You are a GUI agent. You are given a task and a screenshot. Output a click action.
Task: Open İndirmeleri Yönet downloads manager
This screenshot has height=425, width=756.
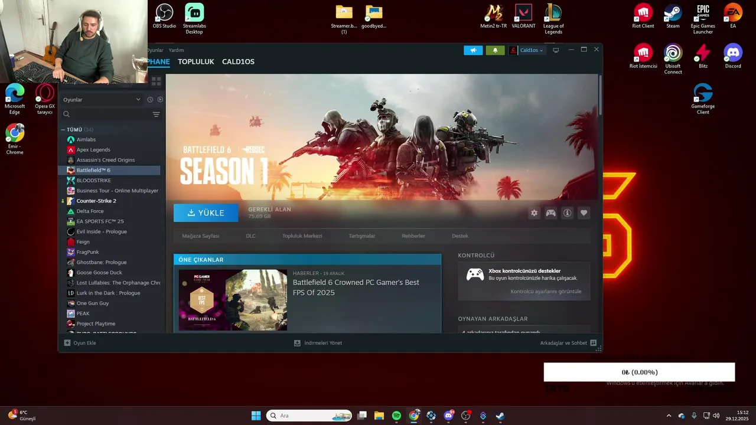pyautogui.click(x=318, y=343)
